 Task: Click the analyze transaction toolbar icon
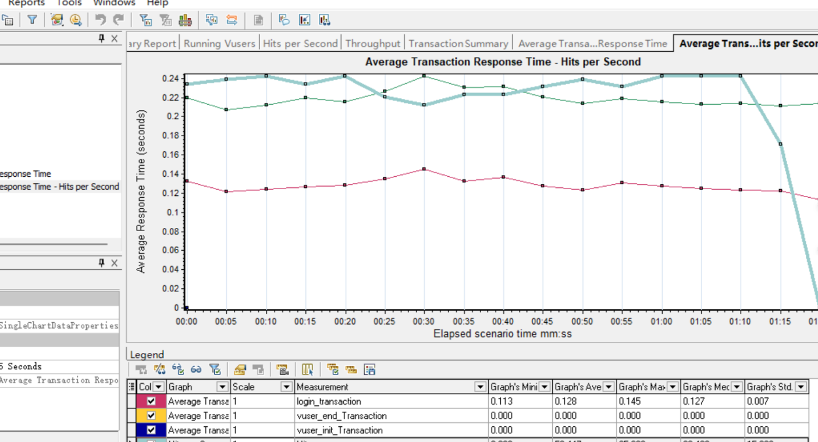[x=57, y=20]
